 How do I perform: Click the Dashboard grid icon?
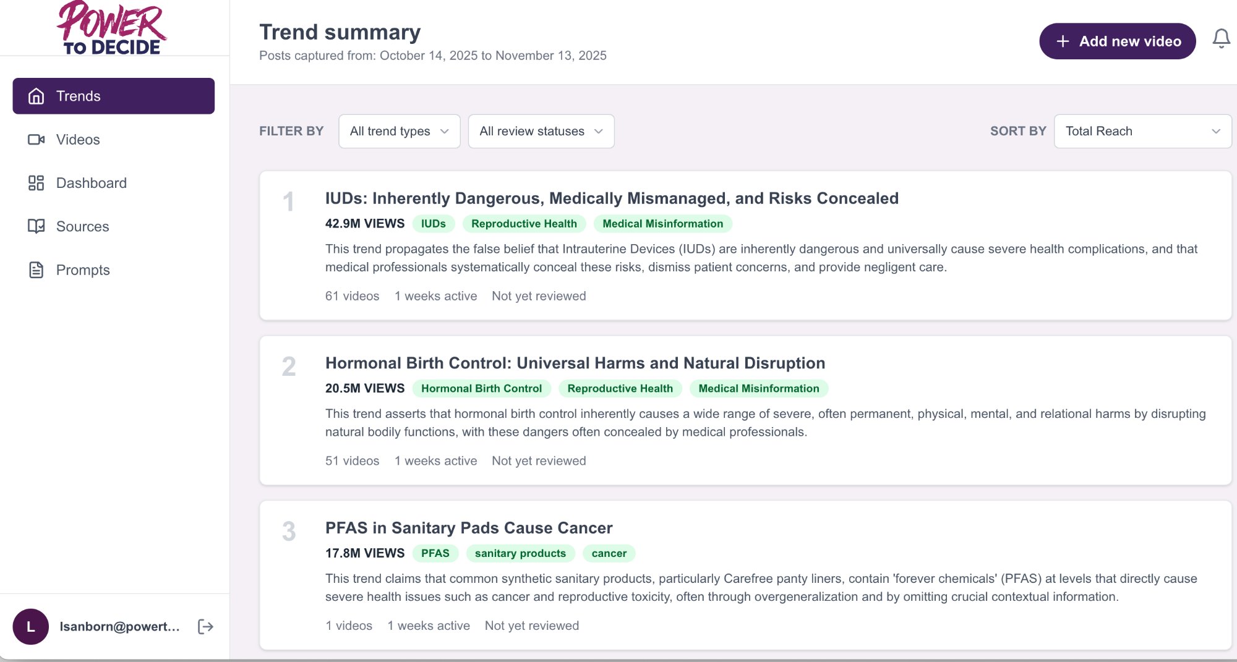(36, 183)
